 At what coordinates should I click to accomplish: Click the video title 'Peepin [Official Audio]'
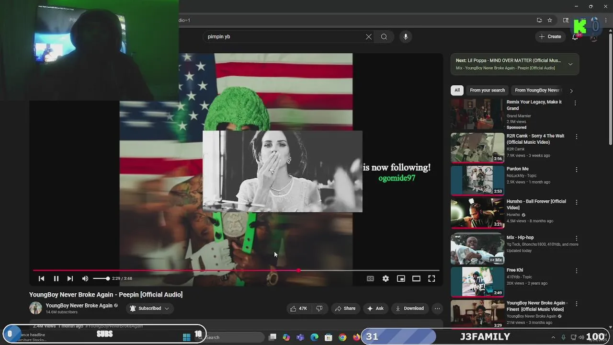coord(106,295)
